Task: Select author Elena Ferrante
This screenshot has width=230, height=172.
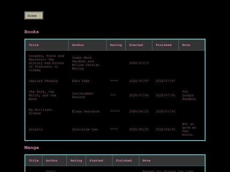Action: pyautogui.click(x=86, y=111)
